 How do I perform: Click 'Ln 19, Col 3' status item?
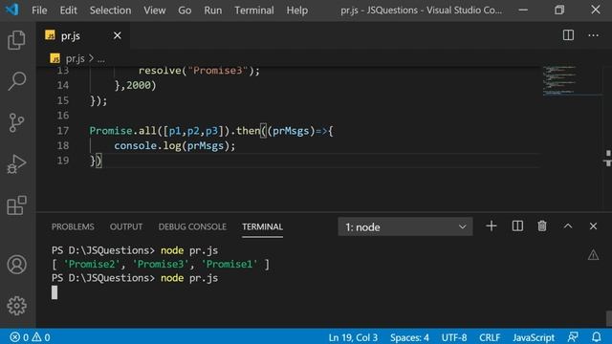tap(353, 337)
